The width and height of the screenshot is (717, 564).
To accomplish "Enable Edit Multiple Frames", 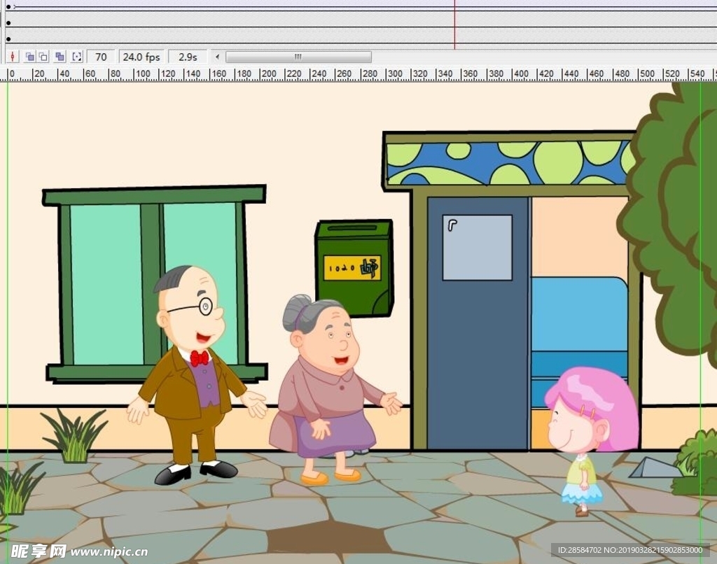I will tap(60, 57).
